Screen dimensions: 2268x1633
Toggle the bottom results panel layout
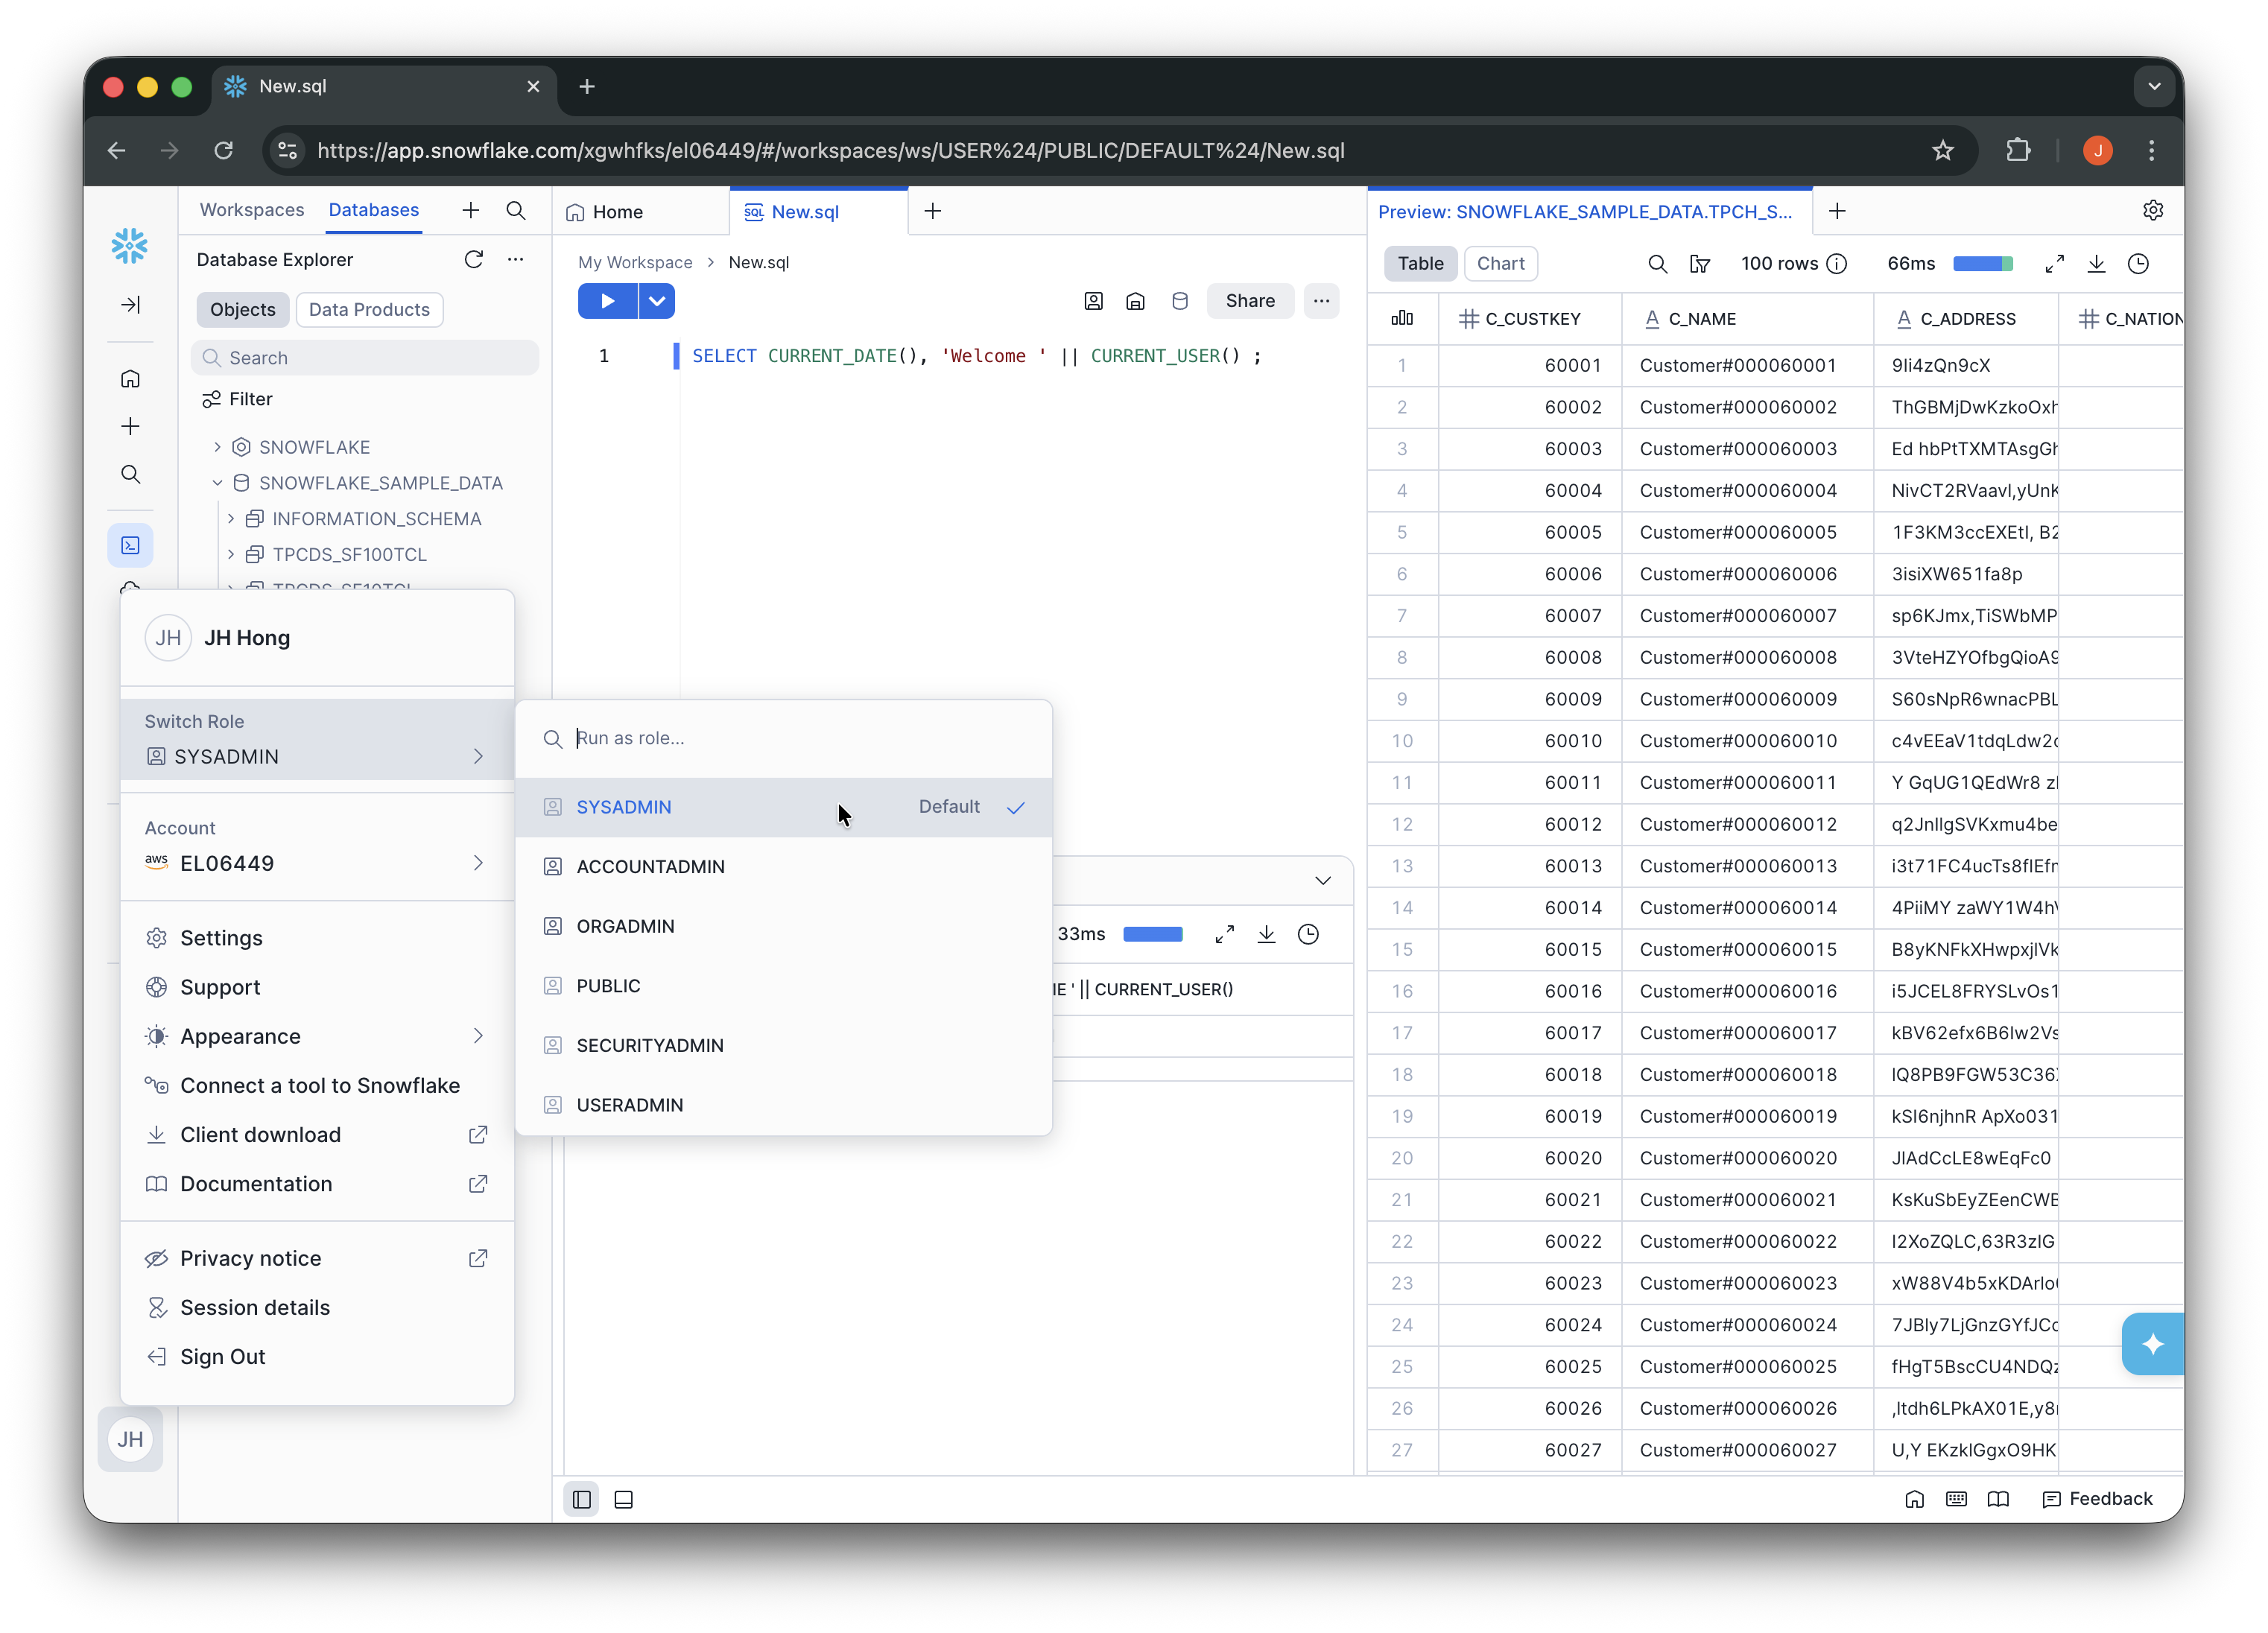pos(623,1499)
